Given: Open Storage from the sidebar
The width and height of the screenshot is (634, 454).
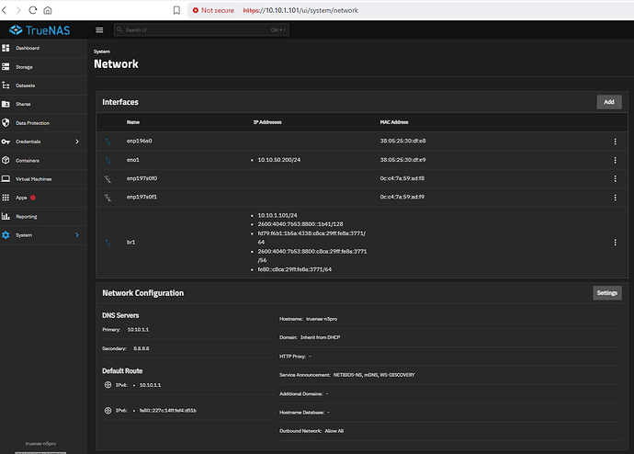Looking at the screenshot, I should 43,67.
